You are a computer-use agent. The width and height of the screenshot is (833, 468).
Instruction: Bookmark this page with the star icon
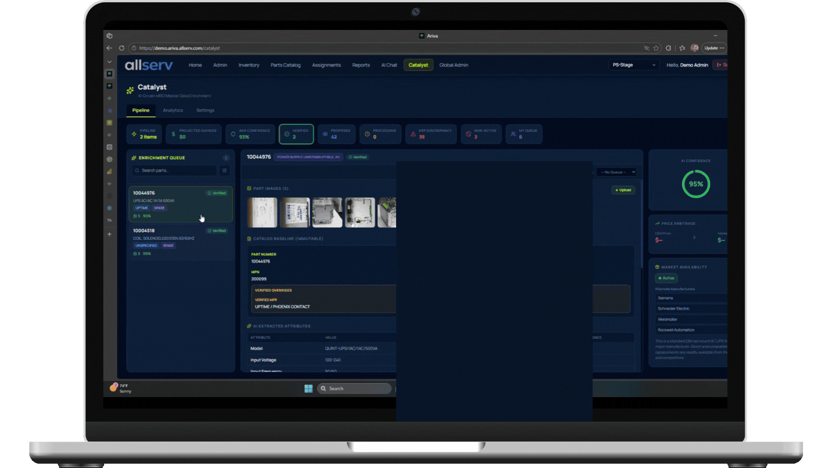(x=656, y=48)
